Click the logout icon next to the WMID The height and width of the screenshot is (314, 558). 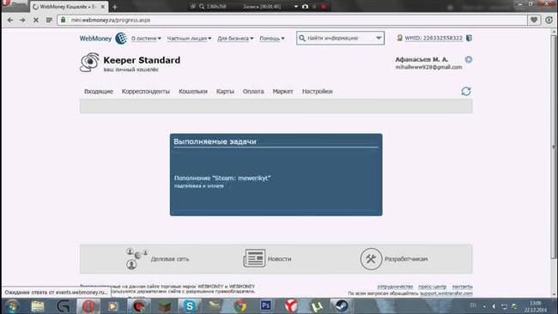click(x=469, y=38)
